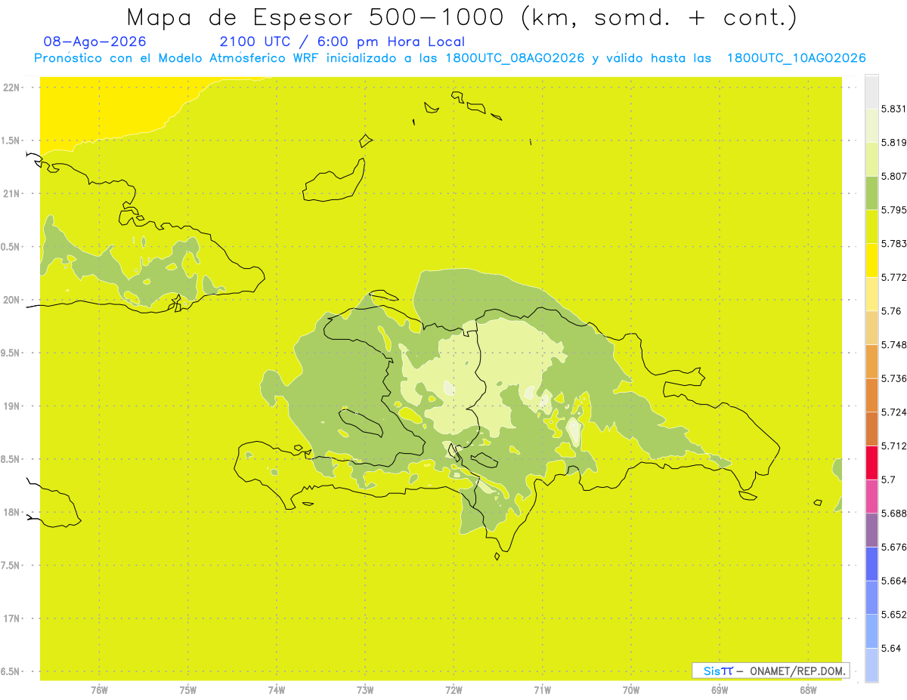Image resolution: width=907 pixels, height=700 pixels.
Task: Click the '73W' longitude label
Action: coord(365,689)
